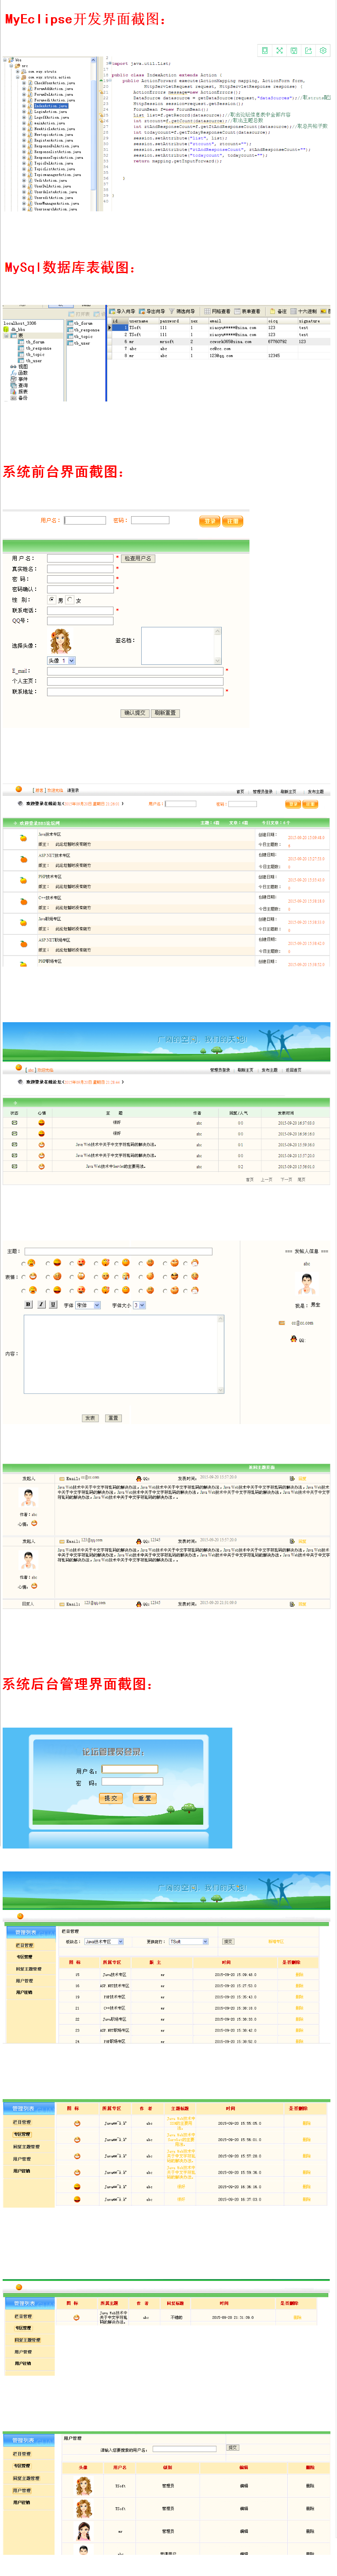This screenshot has width=337, height=2576.
Task: Click the 签名档 signature textarea
Action: (180, 646)
